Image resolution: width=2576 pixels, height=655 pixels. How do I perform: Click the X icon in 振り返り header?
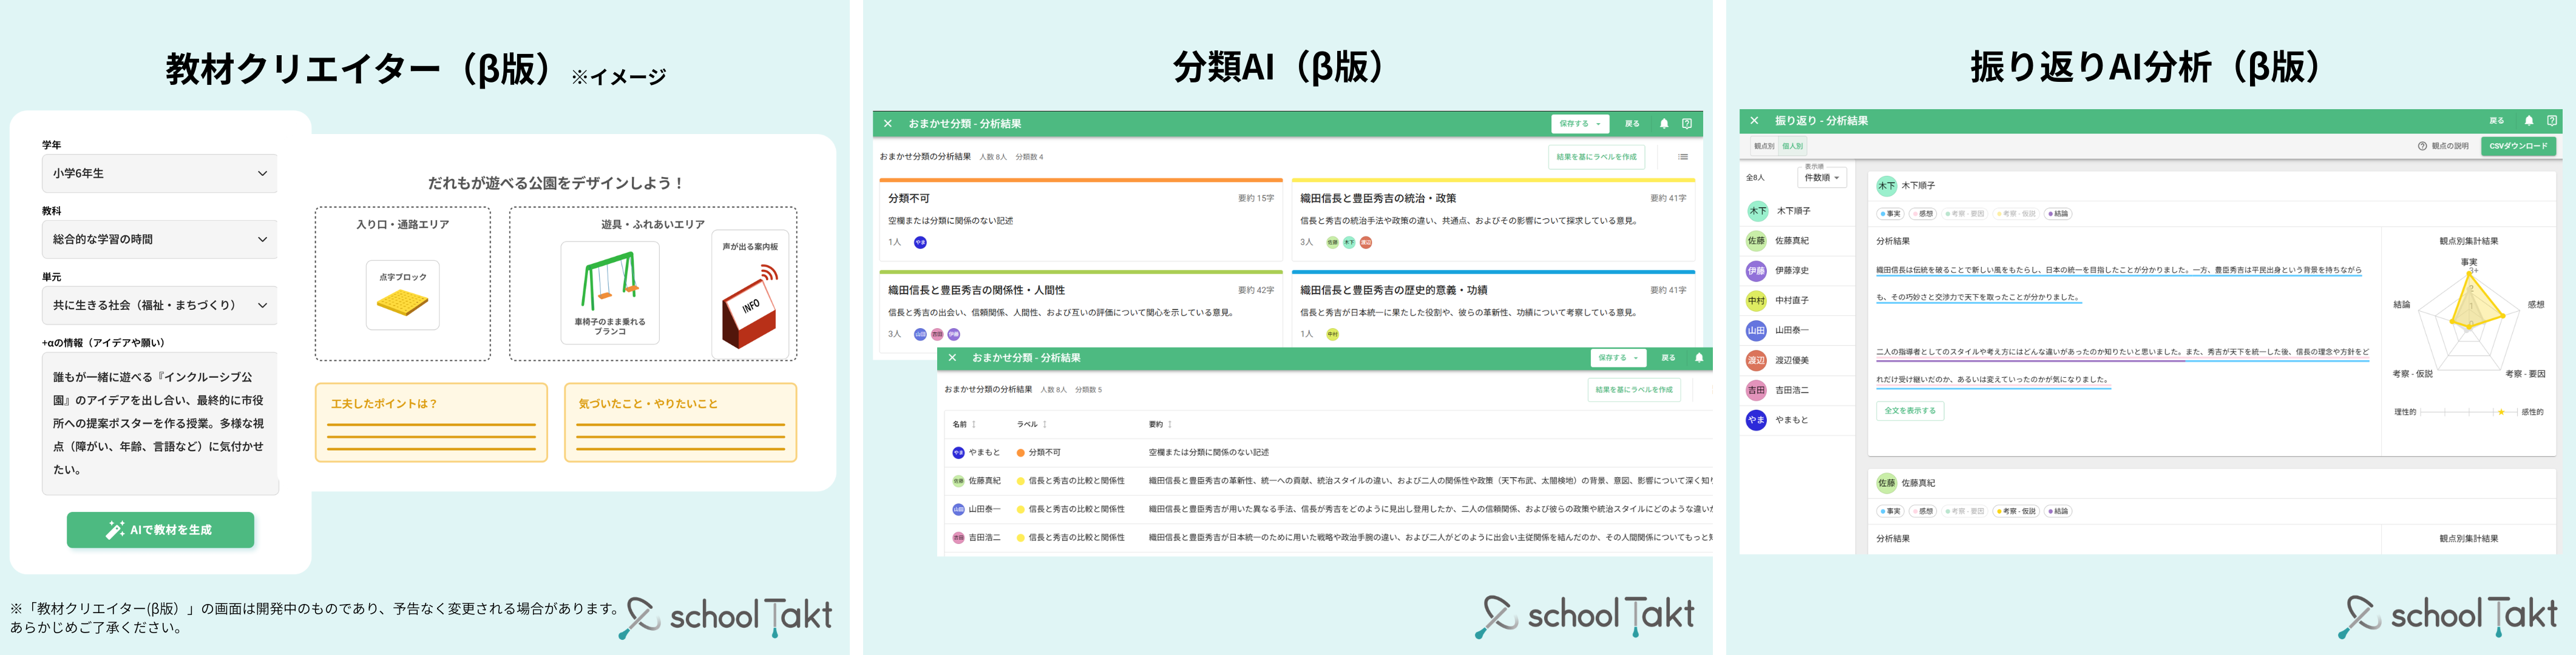coord(1754,121)
